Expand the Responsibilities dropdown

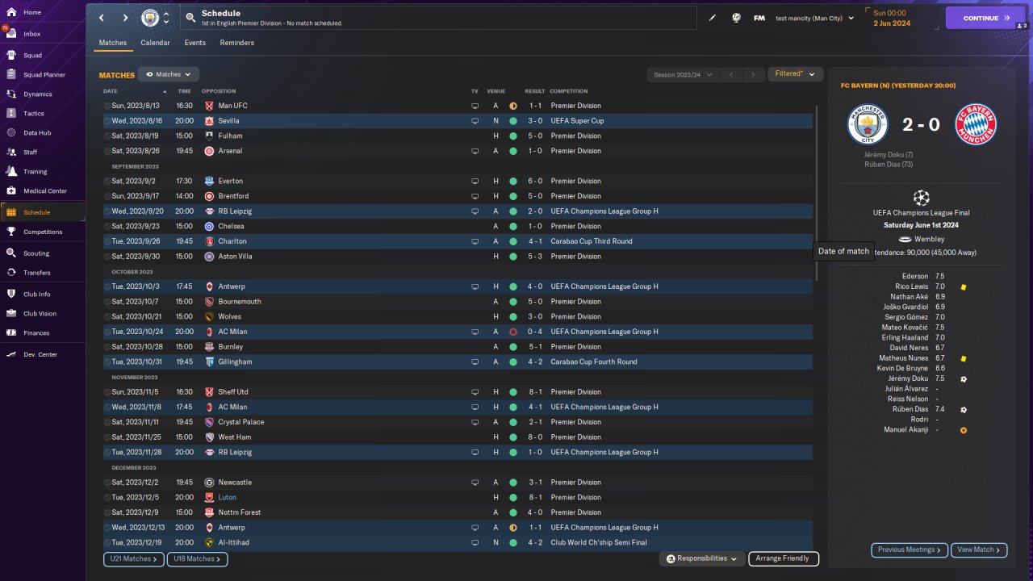701,558
